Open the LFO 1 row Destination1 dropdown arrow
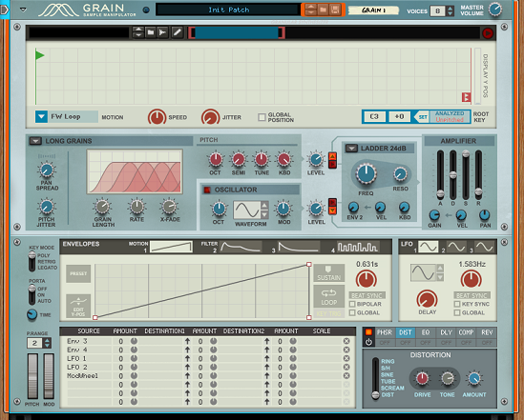Image resolution: width=524 pixels, height=420 pixels. point(187,358)
